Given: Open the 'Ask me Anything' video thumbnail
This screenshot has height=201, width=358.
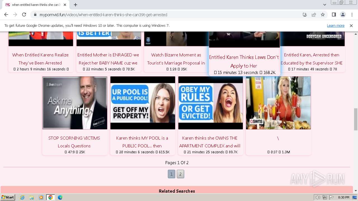Looking at the screenshot, I should pyautogui.click(x=75, y=103).
